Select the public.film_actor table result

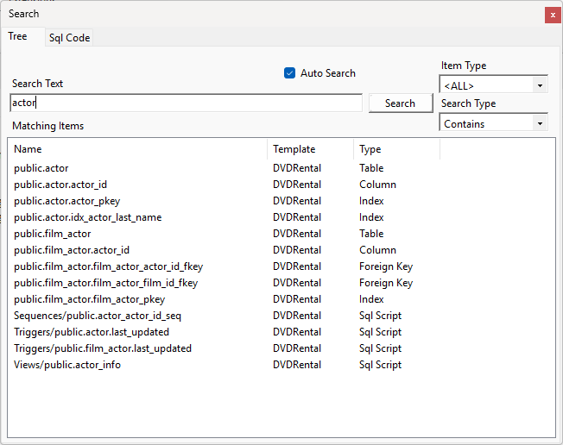point(53,234)
